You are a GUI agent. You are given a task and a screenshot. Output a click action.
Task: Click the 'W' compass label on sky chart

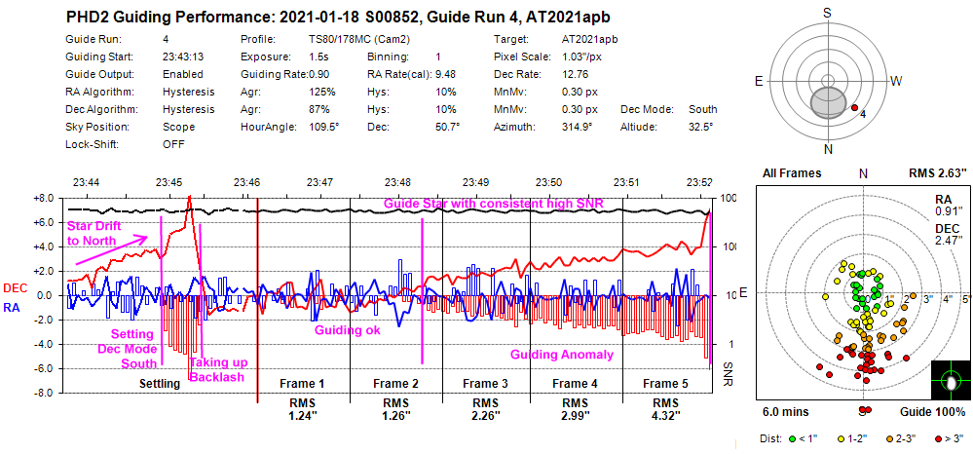coord(895,81)
